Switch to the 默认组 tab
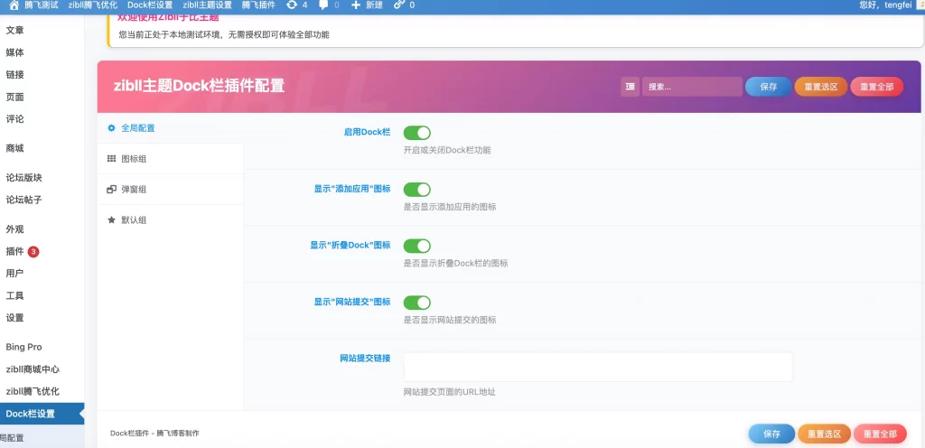Screen dimensions: 925x448 point(170,219)
